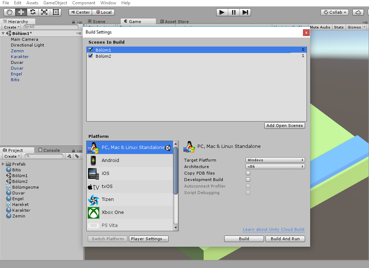Toggle Mute Audio in Game view

pyautogui.click(x=320, y=27)
